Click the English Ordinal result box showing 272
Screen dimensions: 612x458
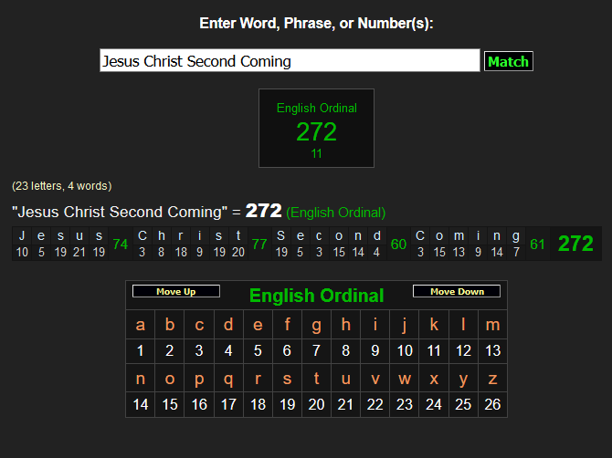pyautogui.click(x=316, y=129)
